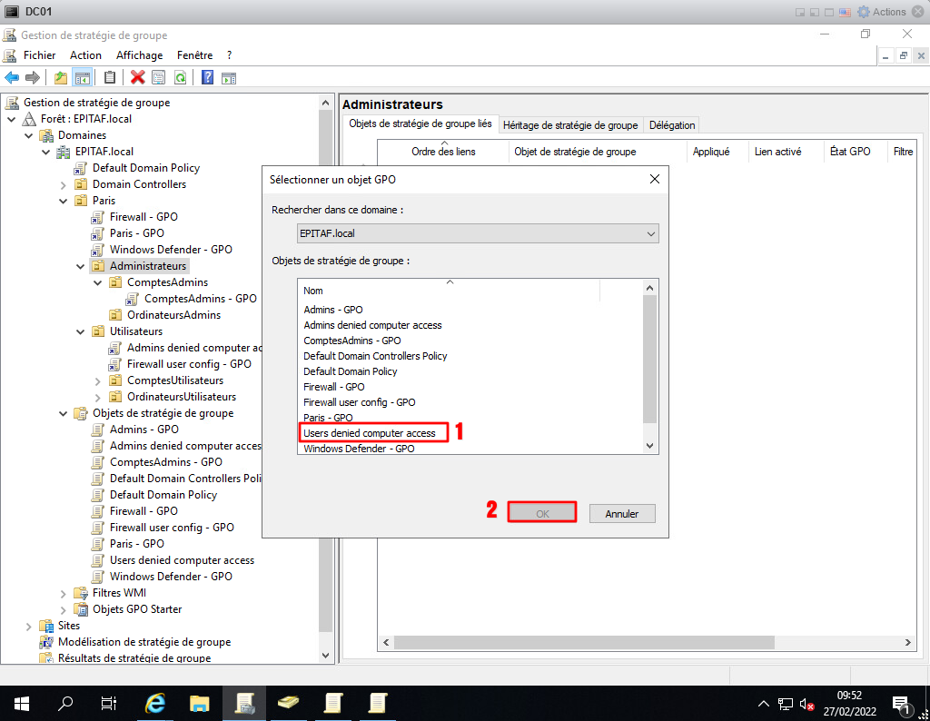Open the Affichage menu
The image size is (930, 721).
[x=138, y=55]
